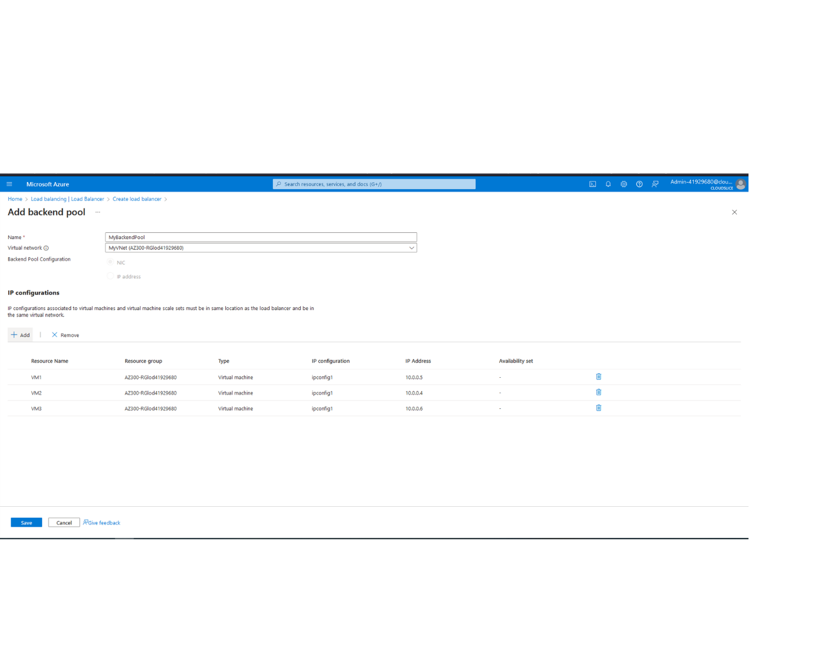Go to Home breadcrumb

tap(15, 199)
